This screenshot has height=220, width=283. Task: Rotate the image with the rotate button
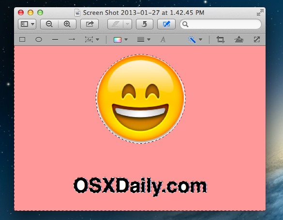[x=144, y=24]
